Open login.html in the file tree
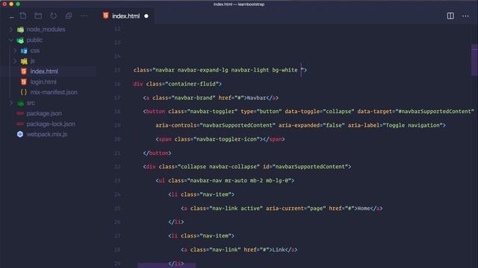478x268 pixels. click(x=43, y=82)
